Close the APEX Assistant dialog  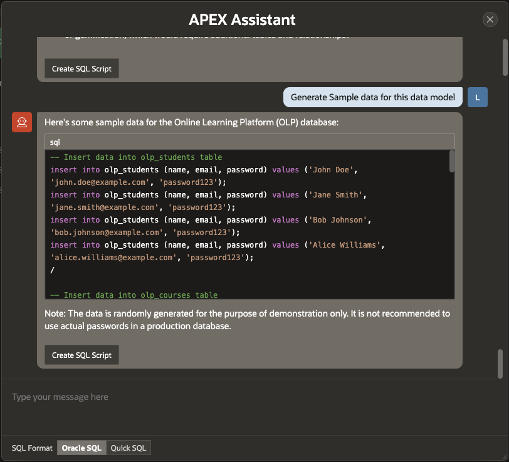click(x=490, y=19)
